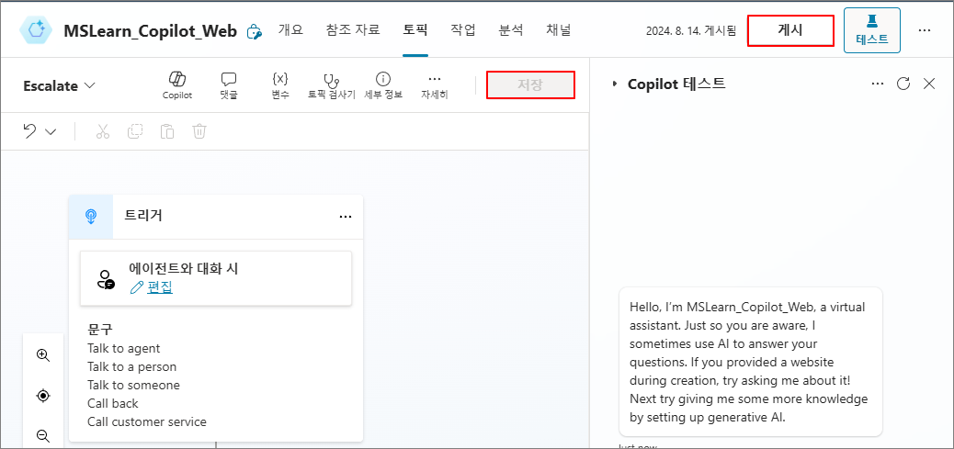The image size is (954, 449).
Task: Open the top-right more options ellipsis
Action: [x=925, y=30]
